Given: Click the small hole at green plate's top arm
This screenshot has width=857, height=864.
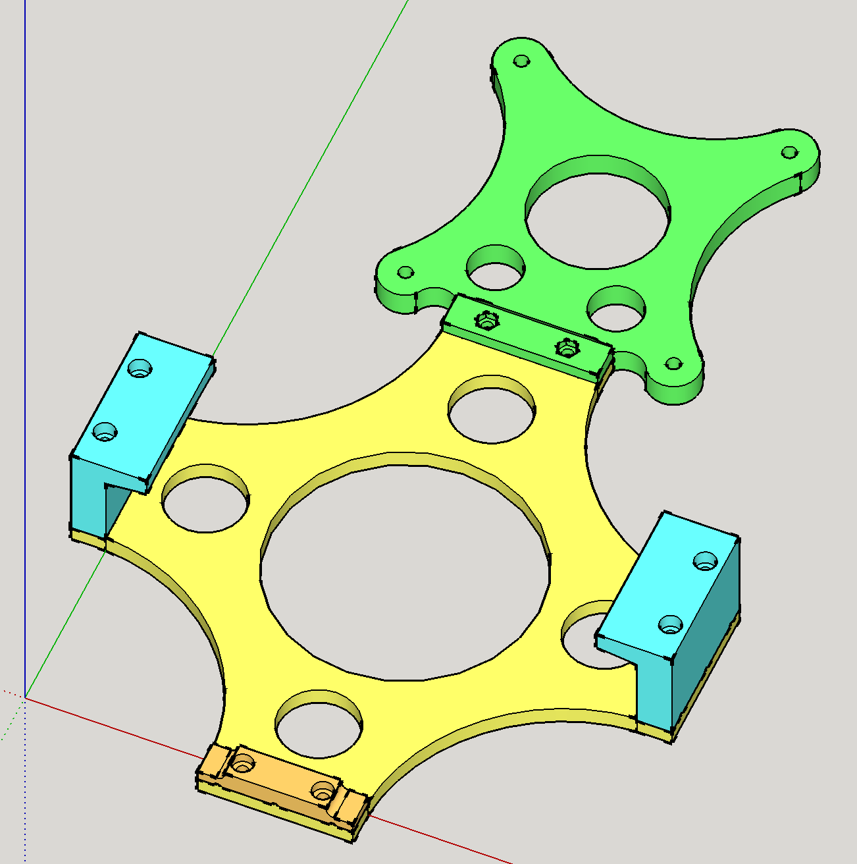Looking at the screenshot, I should [x=521, y=61].
